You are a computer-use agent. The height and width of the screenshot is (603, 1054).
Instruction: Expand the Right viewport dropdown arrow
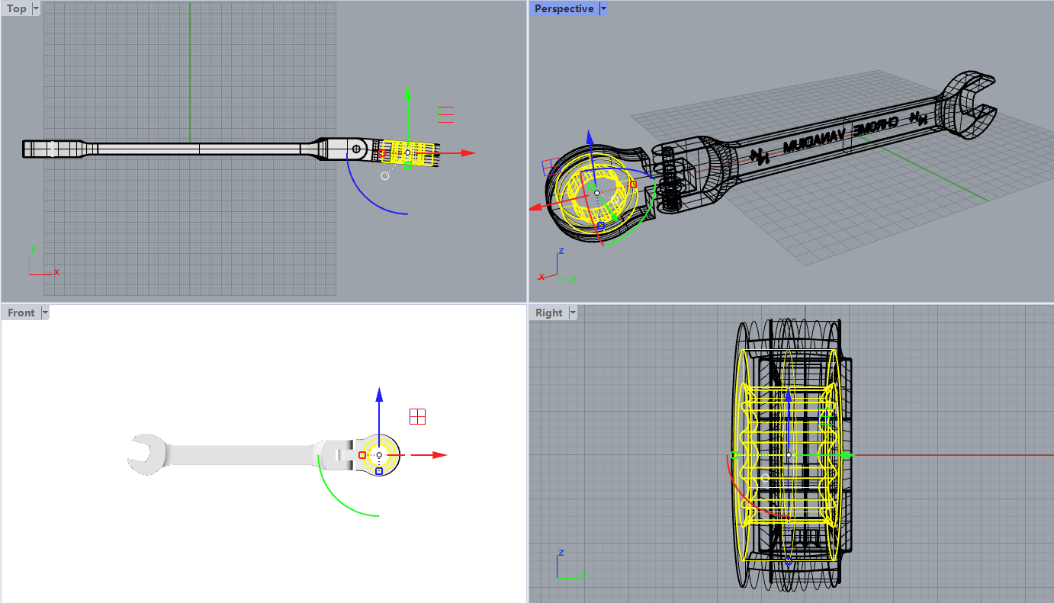[572, 313]
